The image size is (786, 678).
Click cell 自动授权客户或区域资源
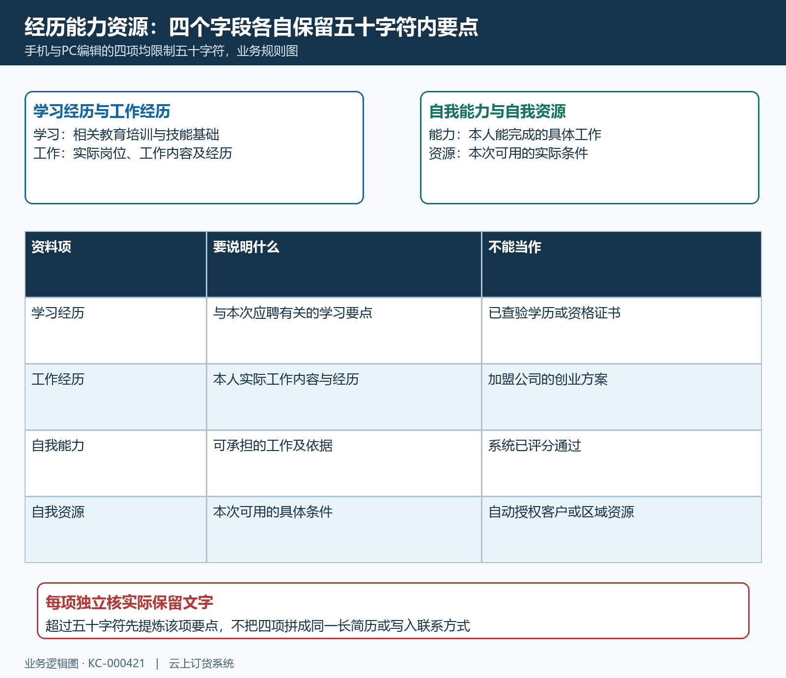[621, 530]
